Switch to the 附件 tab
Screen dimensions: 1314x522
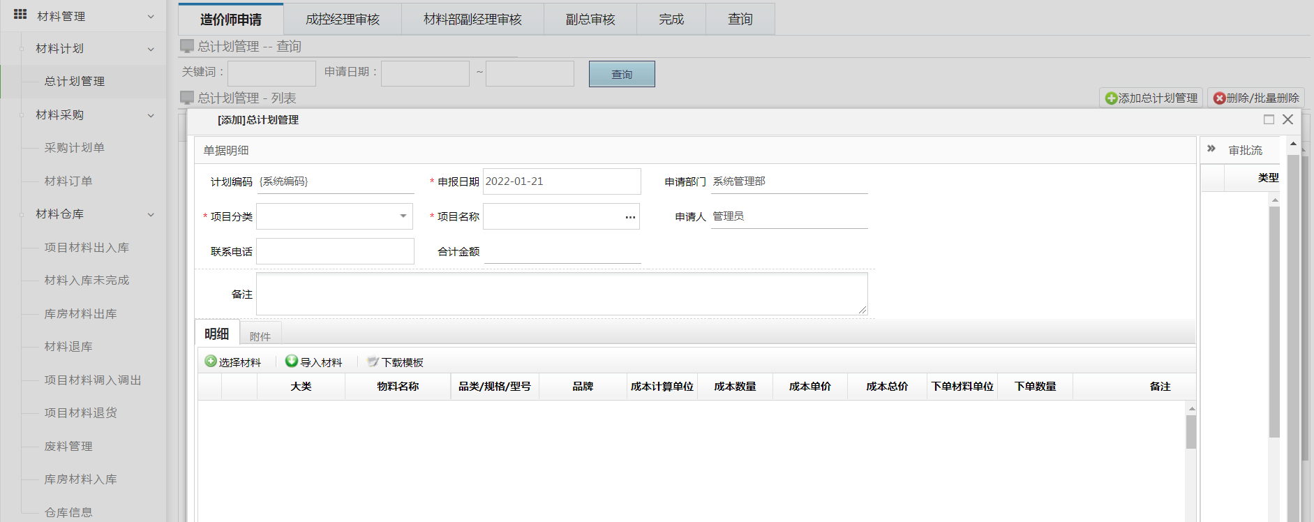pos(260,336)
